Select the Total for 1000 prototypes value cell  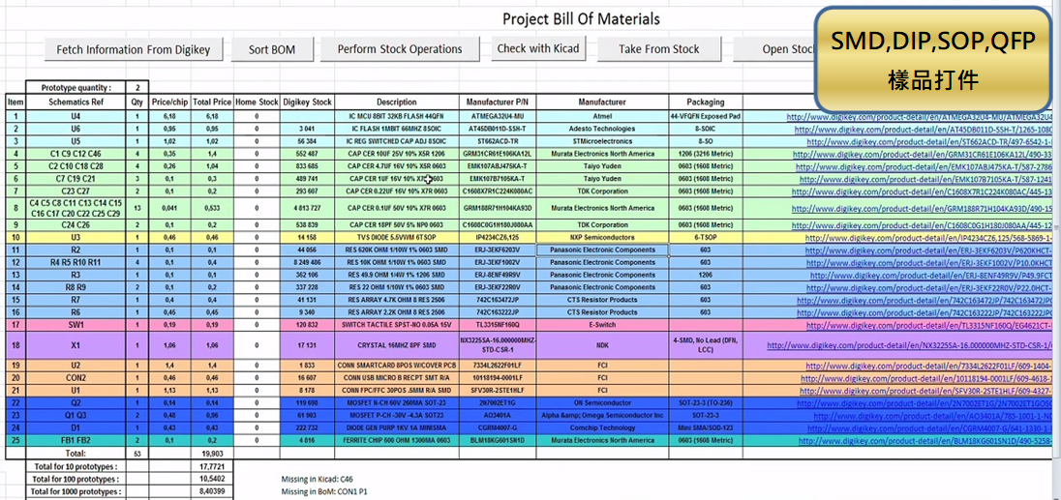pyautogui.click(x=211, y=491)
